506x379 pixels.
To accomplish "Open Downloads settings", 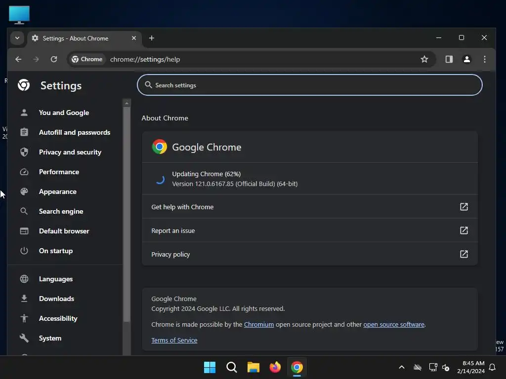I will coord(56,299).
